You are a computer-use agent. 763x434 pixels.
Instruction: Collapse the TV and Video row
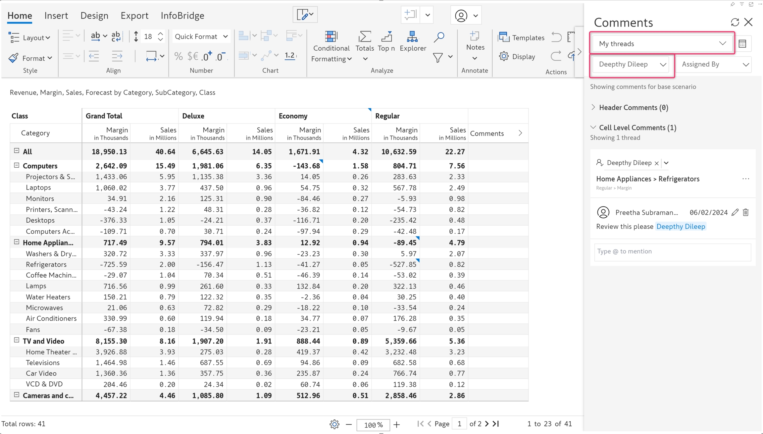17,340
